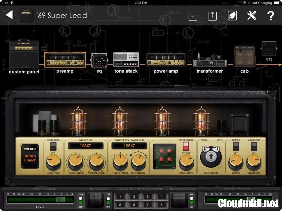Image resolution: width=282 pixels, height=211 pixels.
Task: Open the Input Tube 12AX7 selector
Action: pyautogui.click(x=86, y=146)
